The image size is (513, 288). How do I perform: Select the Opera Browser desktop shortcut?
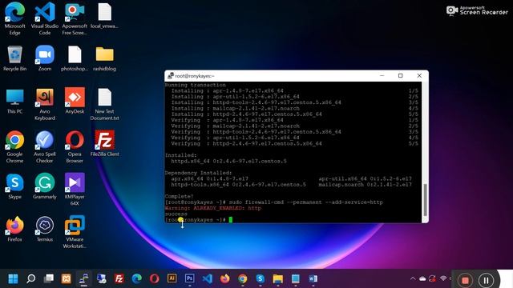click(x=75, y=147)
